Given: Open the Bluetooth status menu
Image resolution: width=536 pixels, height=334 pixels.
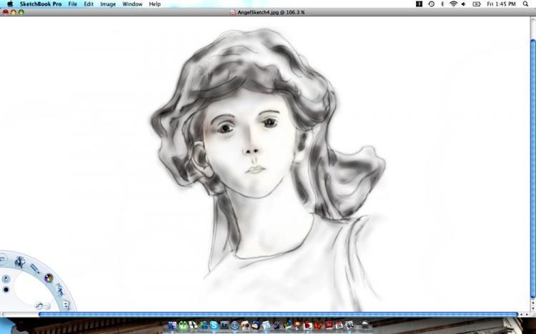Looking at the screenshot, I should tap(442, 4).
